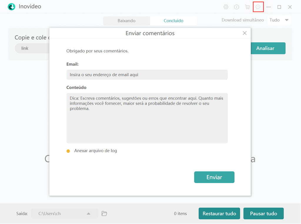Close the Enviar comentários dialog
Screen dimensions: 301x224
point(245,33)
